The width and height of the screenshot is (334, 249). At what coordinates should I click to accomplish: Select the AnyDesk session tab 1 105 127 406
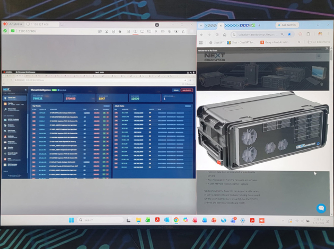pyautogui.click(x=41, y=24)
